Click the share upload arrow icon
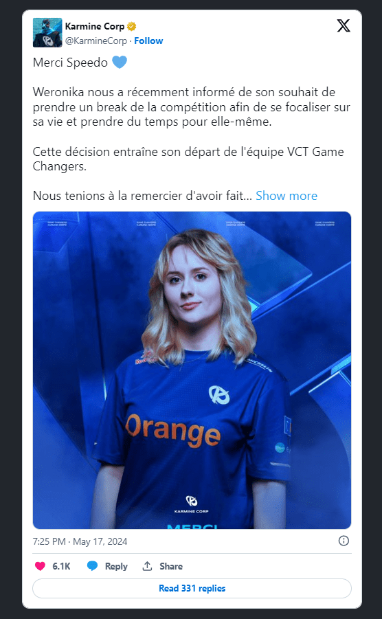Viewport: 382px width, 619px height. 147,566
